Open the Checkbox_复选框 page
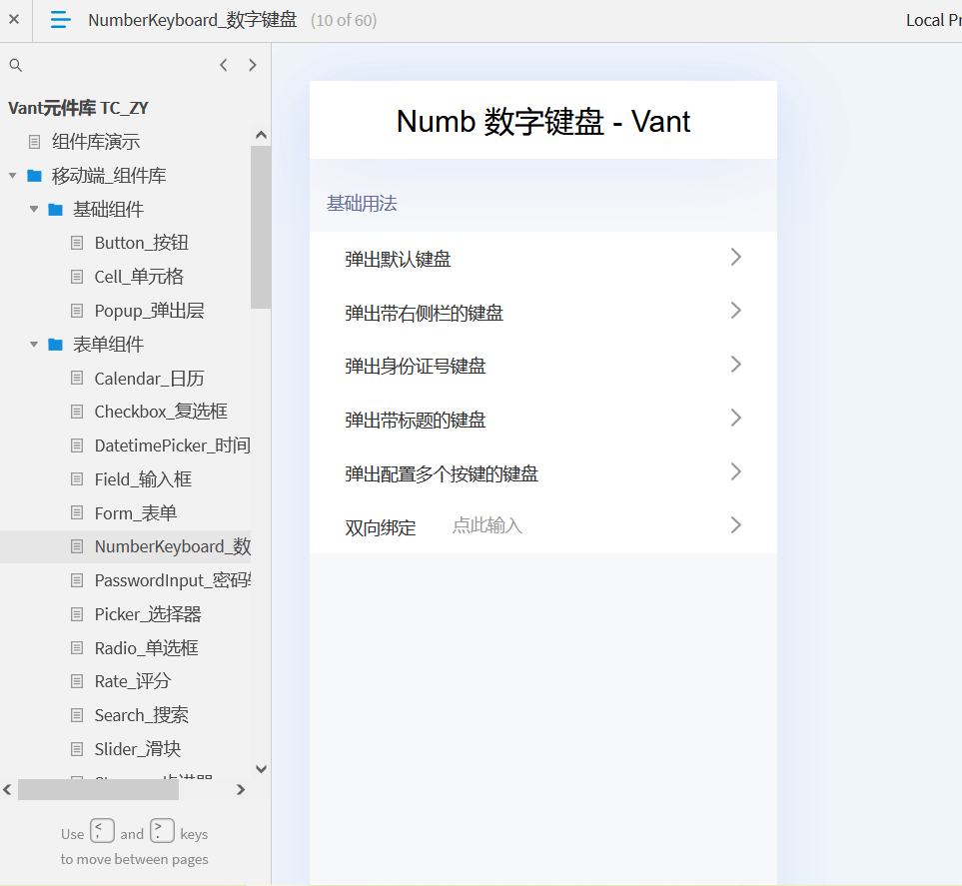Screen dimensions: 962x886 coord(161,412)
